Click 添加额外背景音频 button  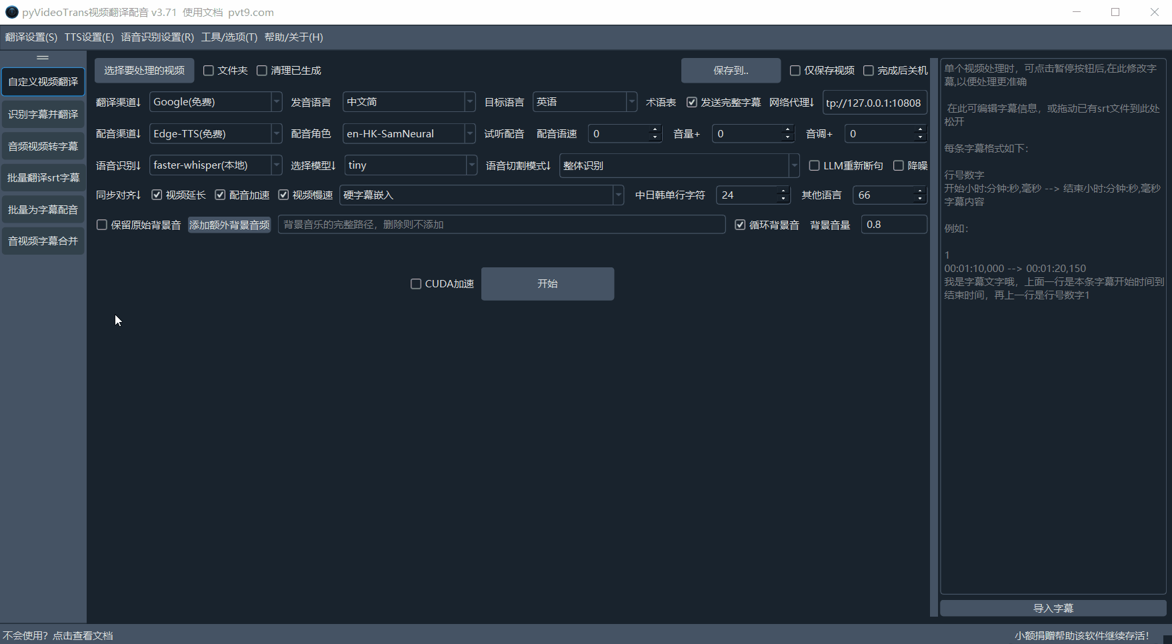tap(229, 225)
